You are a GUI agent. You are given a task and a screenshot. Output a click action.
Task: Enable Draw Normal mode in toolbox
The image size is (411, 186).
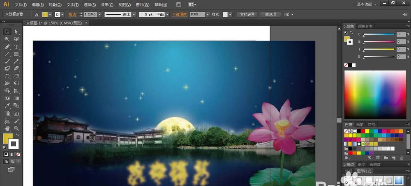(6, 162)
